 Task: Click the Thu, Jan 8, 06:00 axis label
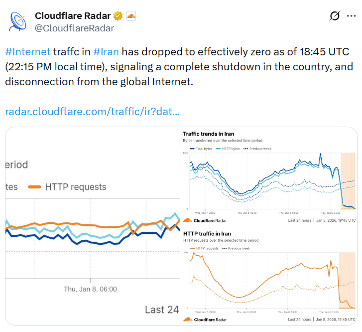(x=90, y=289)
